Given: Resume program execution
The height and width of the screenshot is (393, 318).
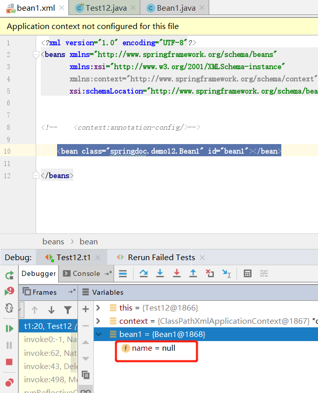Looking at the screenshot, I should [x=9, y=328].
